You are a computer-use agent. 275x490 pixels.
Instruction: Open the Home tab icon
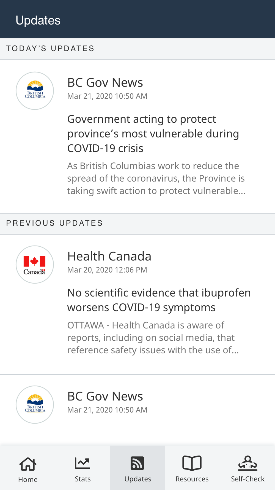(x=28, y=464)
